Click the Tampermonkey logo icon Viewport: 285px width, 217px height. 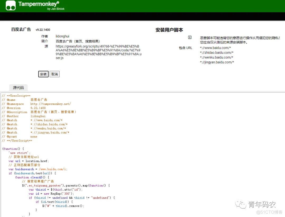(11, 6)
